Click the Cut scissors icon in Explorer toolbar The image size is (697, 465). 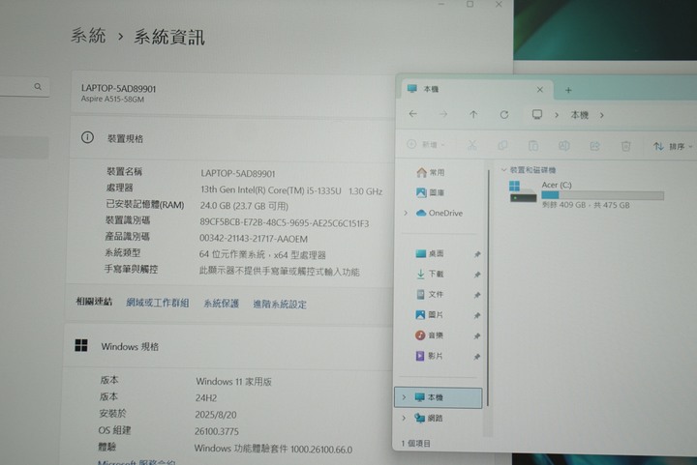tap(472, 145)
